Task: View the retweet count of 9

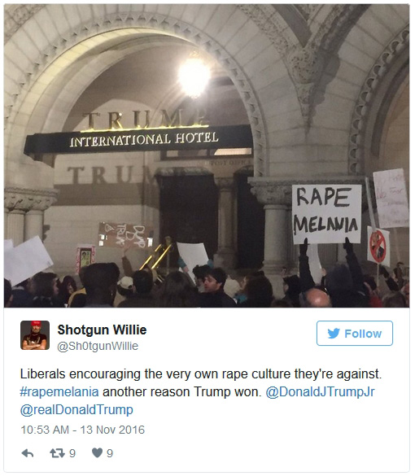Action: point(72,453)
